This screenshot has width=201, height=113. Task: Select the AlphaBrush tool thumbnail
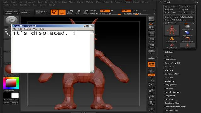[187, 34]
